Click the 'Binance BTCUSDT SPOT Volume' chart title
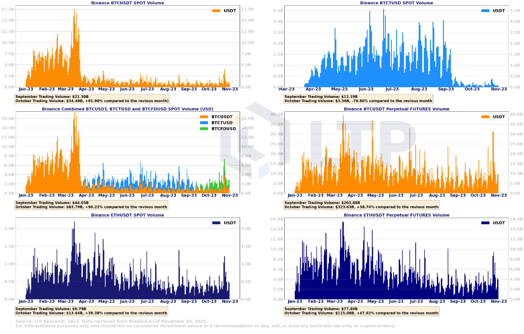The image size is (524, 334). tap(127, 3)
